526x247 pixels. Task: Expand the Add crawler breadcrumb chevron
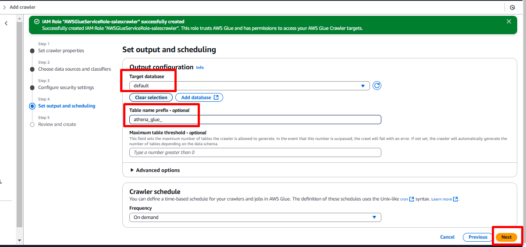pyautogui.click(x=4, y=7)
